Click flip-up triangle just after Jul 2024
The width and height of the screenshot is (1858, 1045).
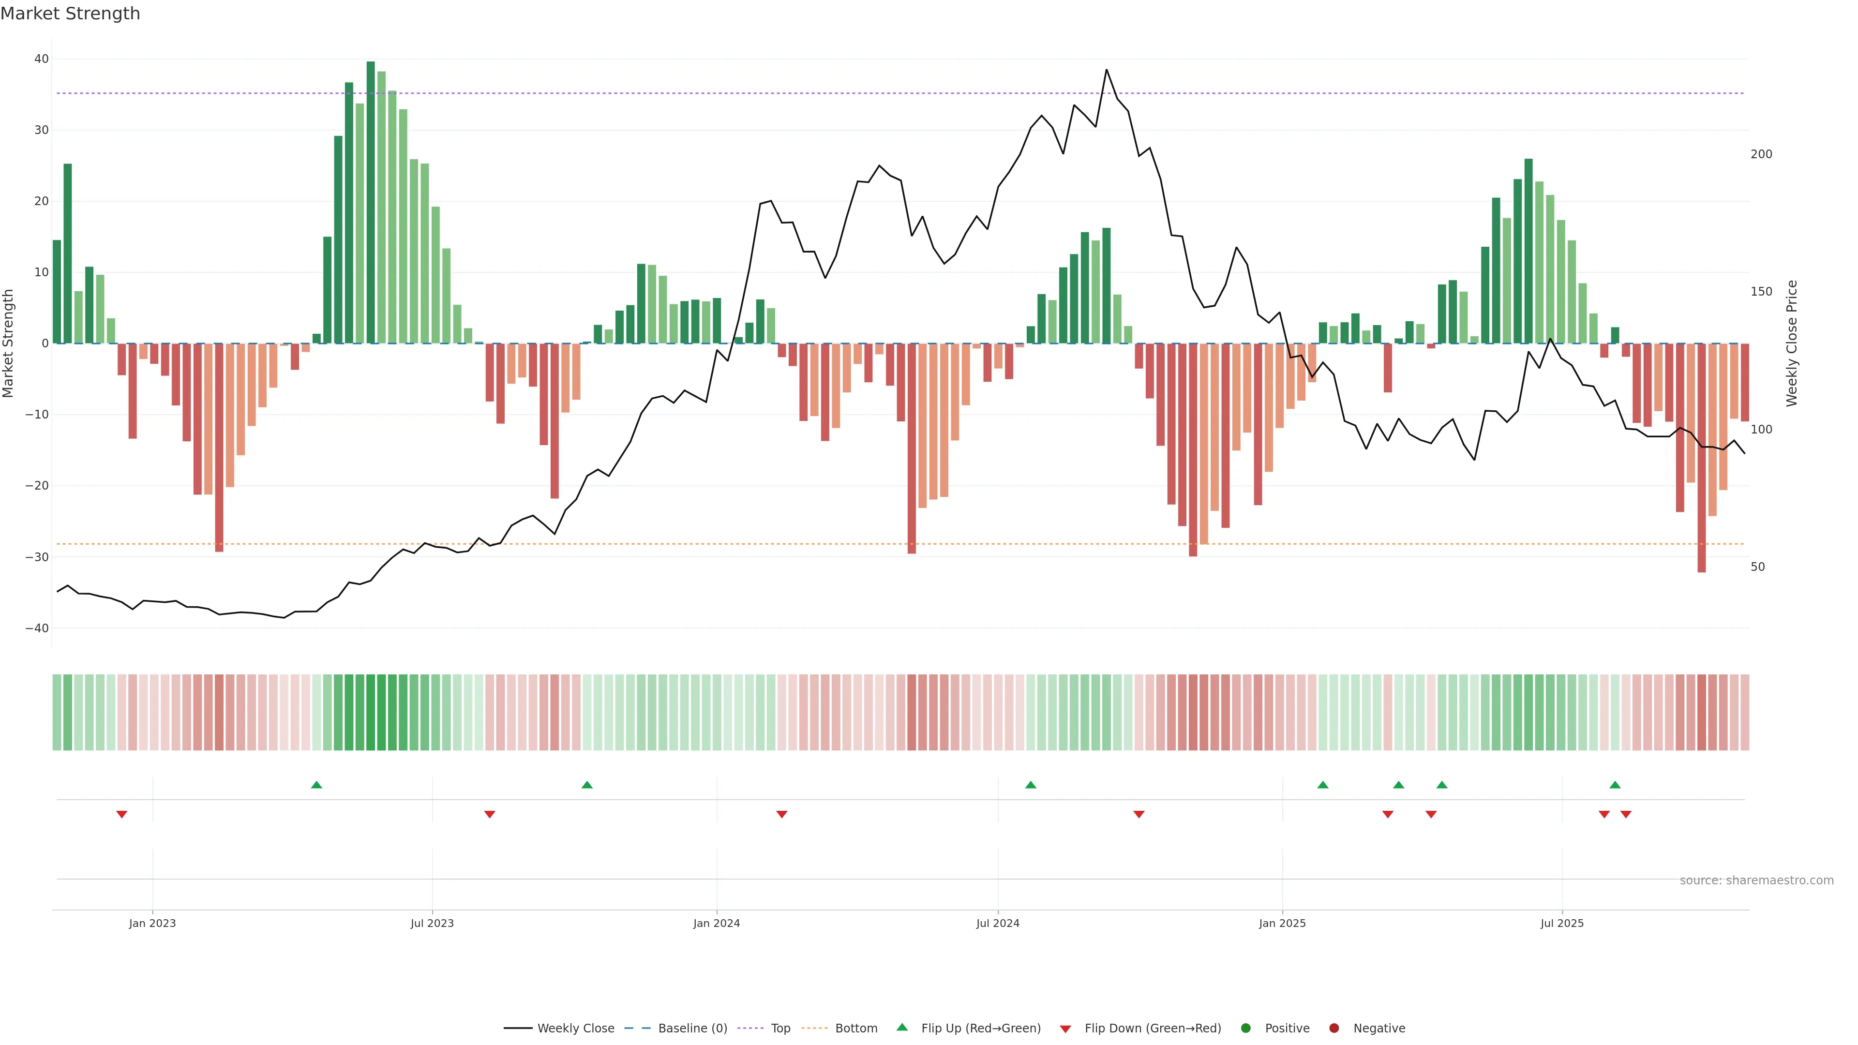click(1031, 785)
